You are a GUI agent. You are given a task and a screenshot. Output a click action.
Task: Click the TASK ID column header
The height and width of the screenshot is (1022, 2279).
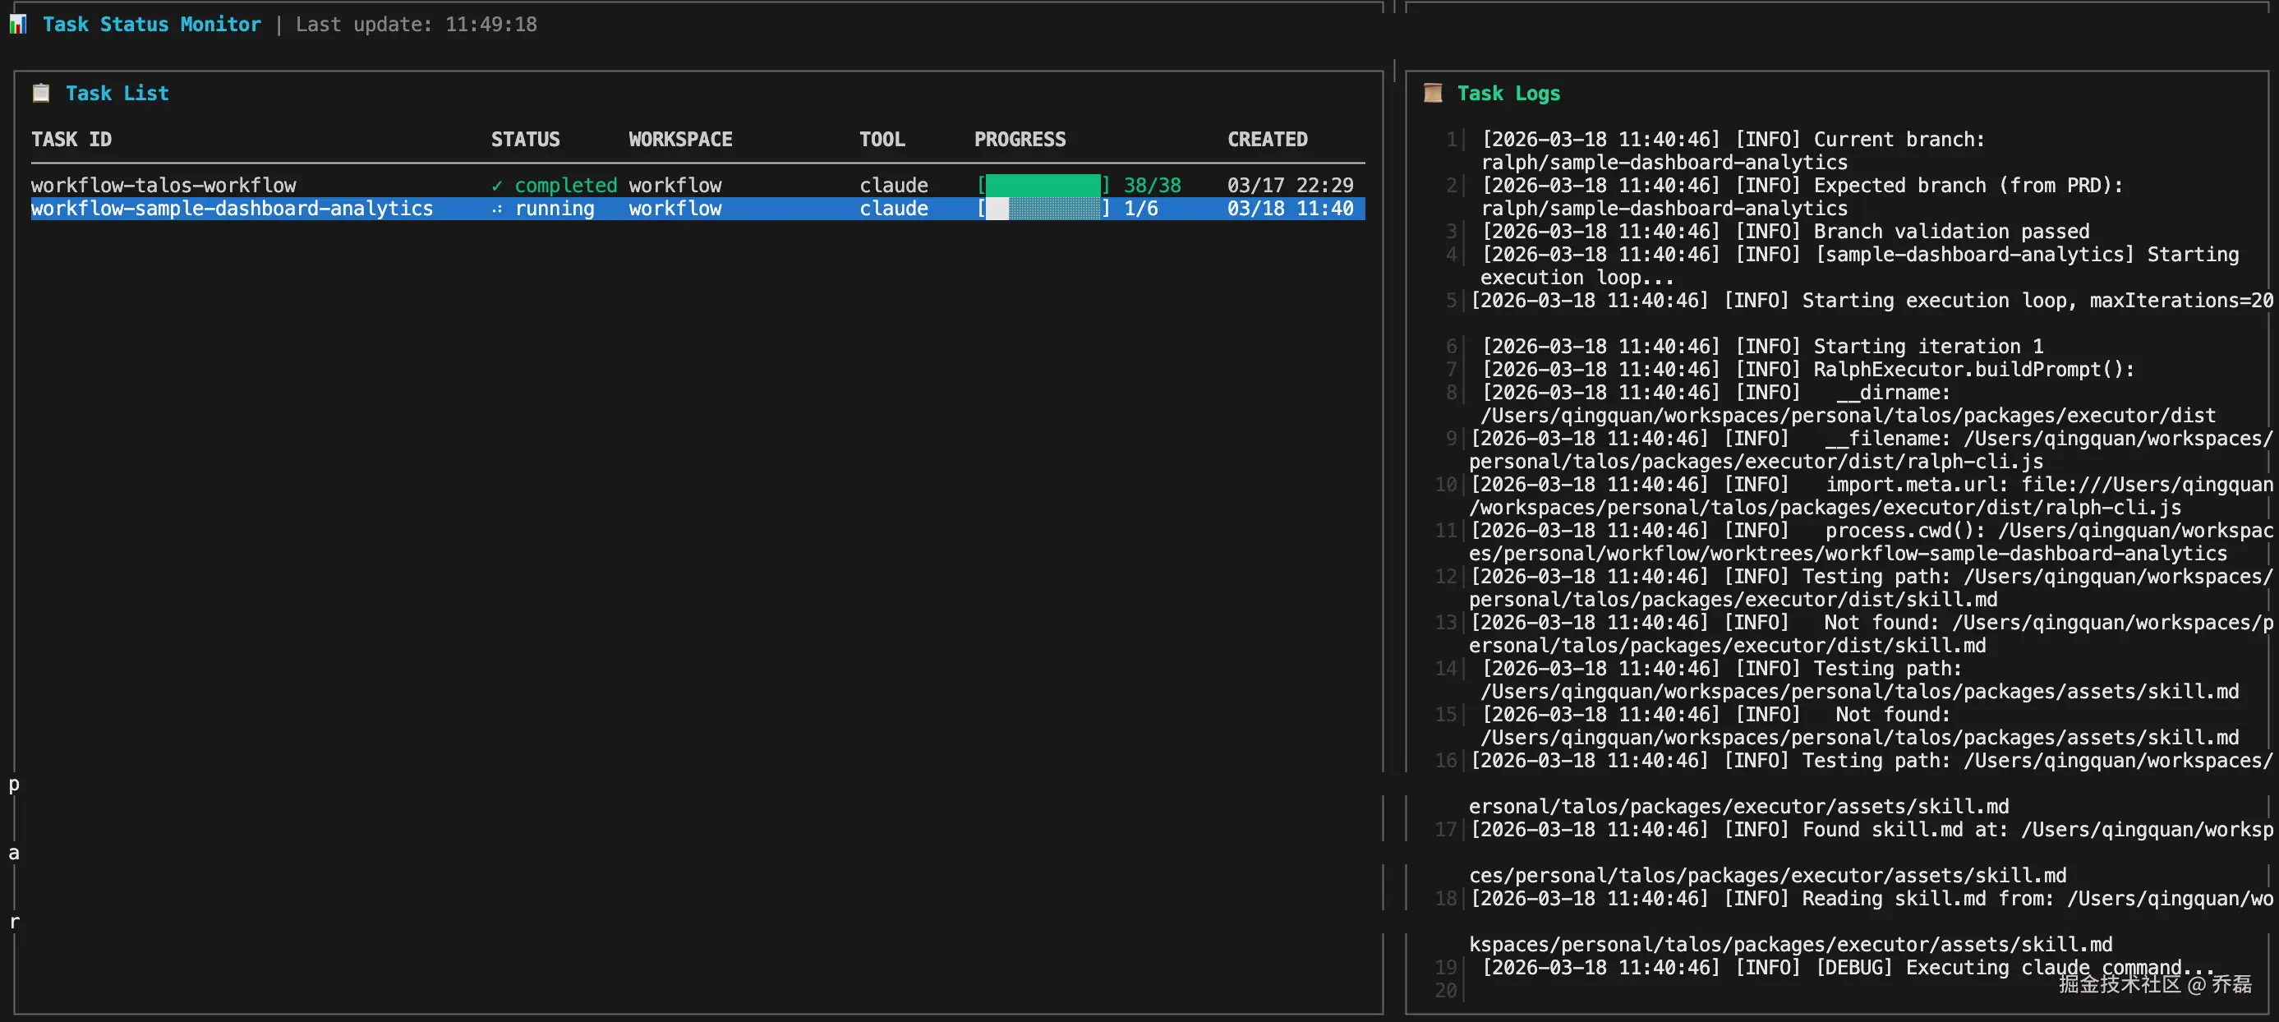click(71, 139)
